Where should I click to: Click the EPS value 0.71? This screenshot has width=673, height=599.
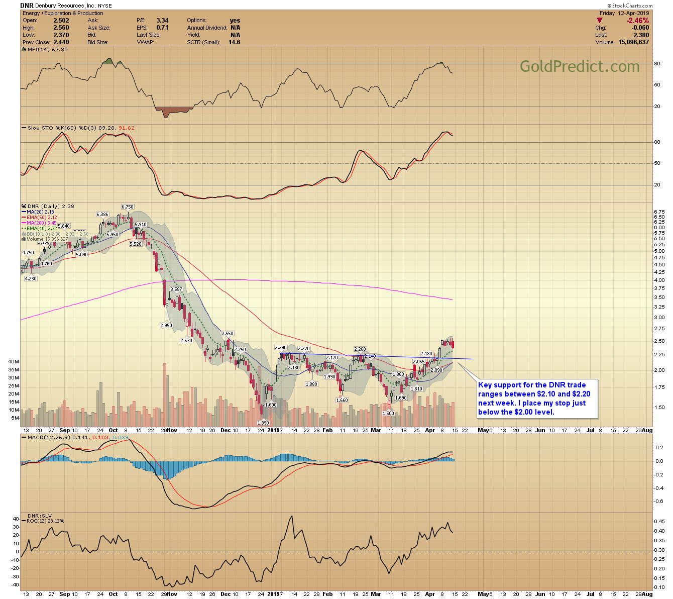click(x=162, y=28)
